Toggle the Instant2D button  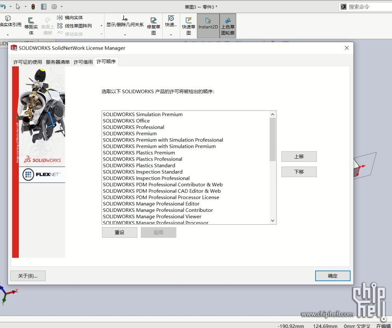[x=208, y=26]
